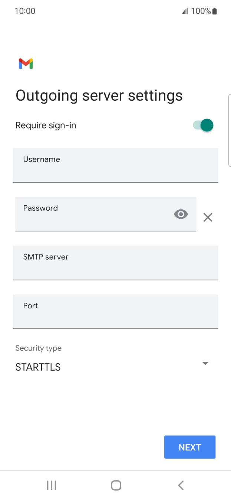Screen dimensions: 231x501
Task: Click the Outgoing server settings heading
Action: [x=99, y=95]
